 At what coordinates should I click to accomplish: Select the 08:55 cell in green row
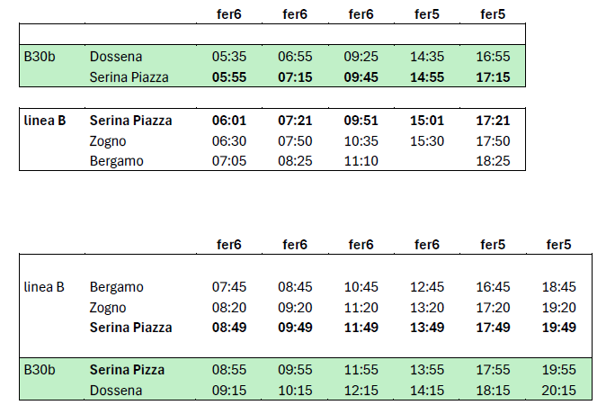tap(228, 370)
